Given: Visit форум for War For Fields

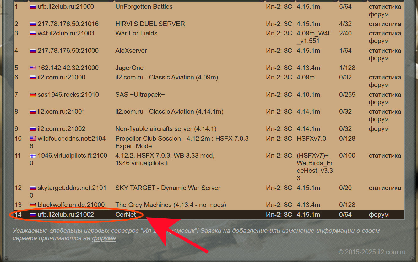Looking at the screenshot, I should click(379, 41).
